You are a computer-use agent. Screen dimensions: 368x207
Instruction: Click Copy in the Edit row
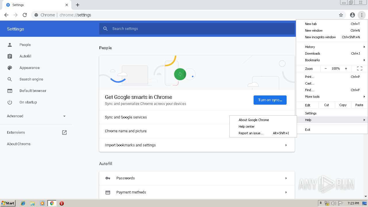[343, 105]
